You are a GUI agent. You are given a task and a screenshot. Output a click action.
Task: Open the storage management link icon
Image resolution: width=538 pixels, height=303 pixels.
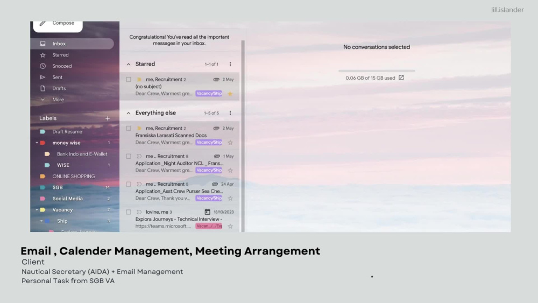click(401, 77)
